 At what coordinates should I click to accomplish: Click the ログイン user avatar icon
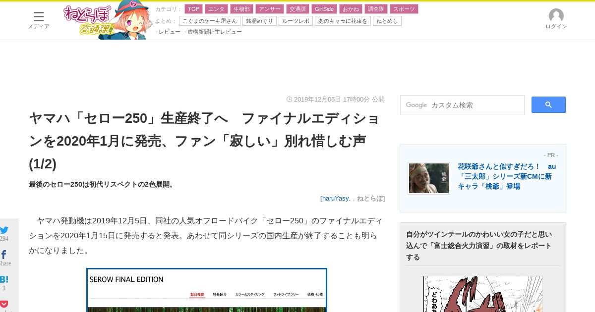(556, 16)
